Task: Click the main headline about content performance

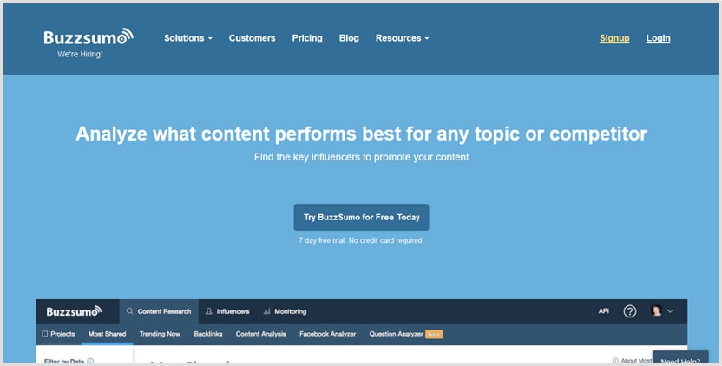Action: [x=362, y=134]
